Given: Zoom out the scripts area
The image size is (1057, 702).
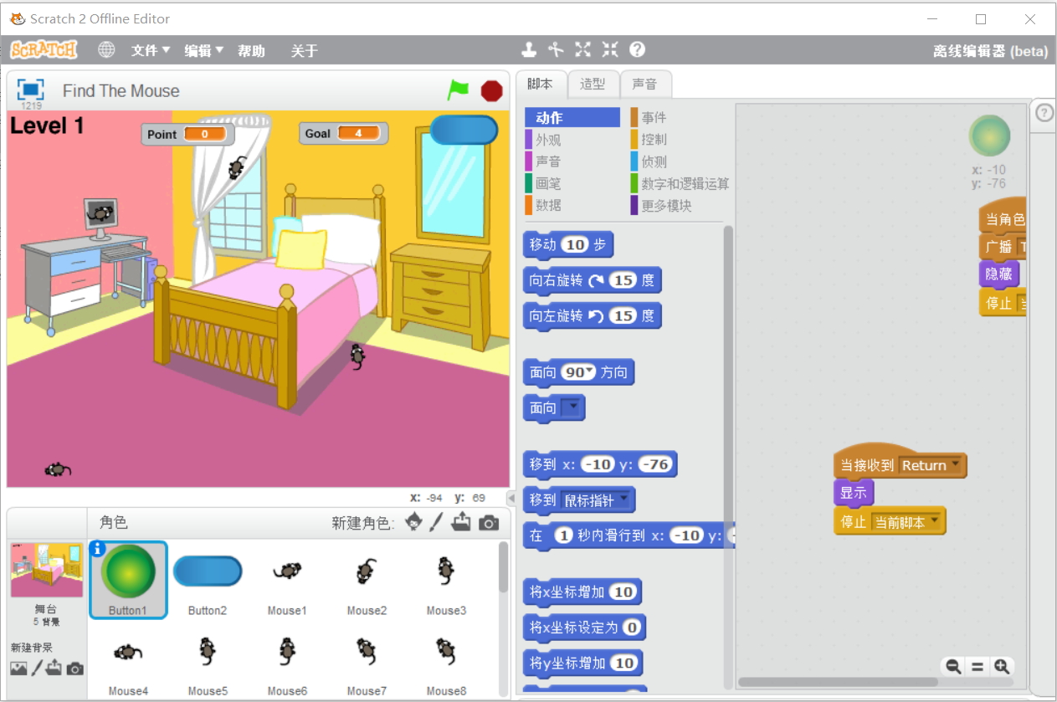Looking at the screenshot, I should point(952,667).
